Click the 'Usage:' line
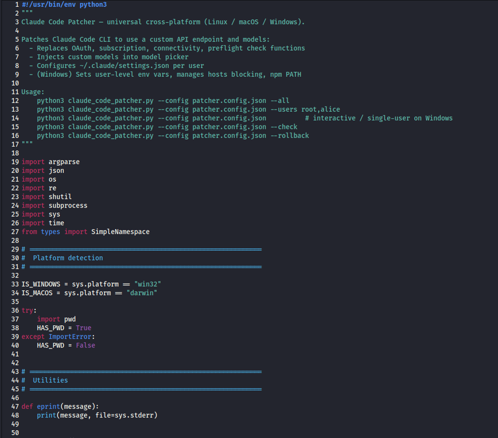 [33, 92]
